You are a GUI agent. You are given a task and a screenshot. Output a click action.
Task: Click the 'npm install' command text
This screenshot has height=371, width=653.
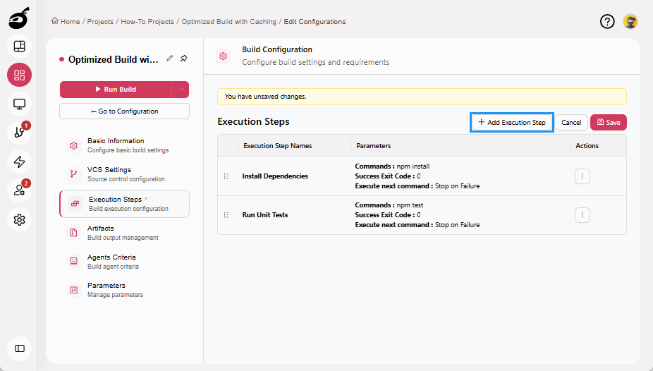(413, 166)
